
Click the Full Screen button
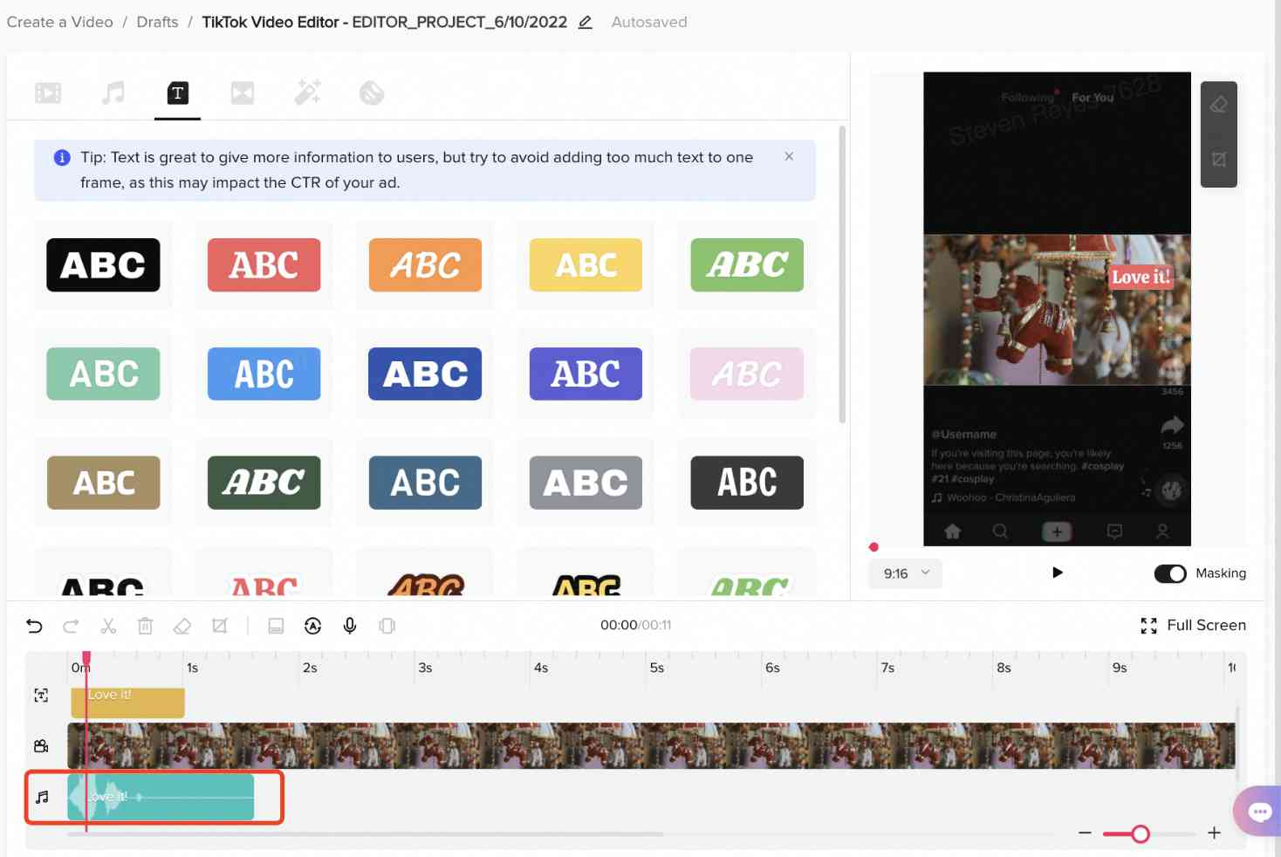pos(1193,625)
